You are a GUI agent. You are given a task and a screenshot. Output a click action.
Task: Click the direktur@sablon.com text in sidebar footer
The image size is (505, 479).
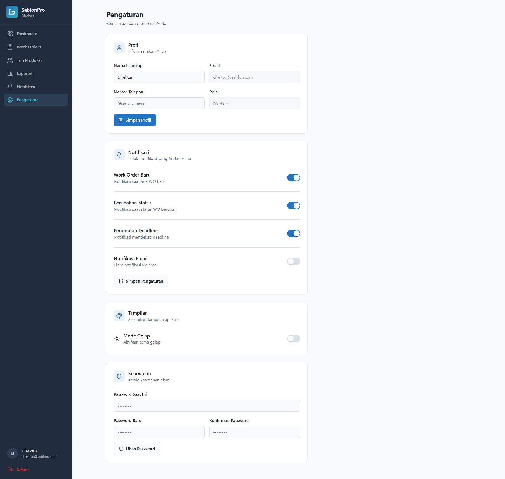tap(39, 457)
